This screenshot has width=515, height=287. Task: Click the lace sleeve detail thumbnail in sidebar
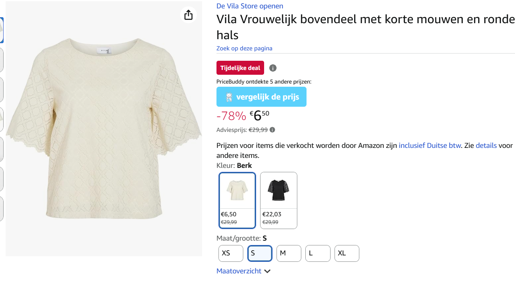pos(2,120)
